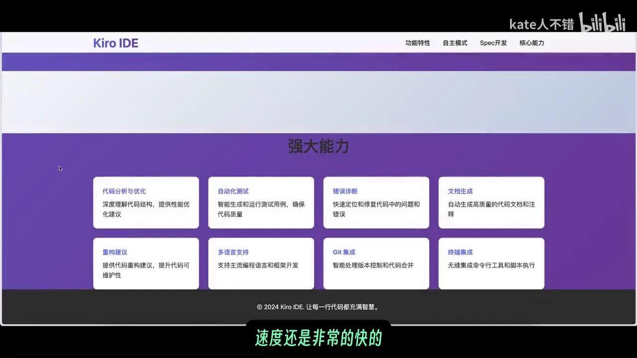Click the 重构建议 card

pos(146,264)
